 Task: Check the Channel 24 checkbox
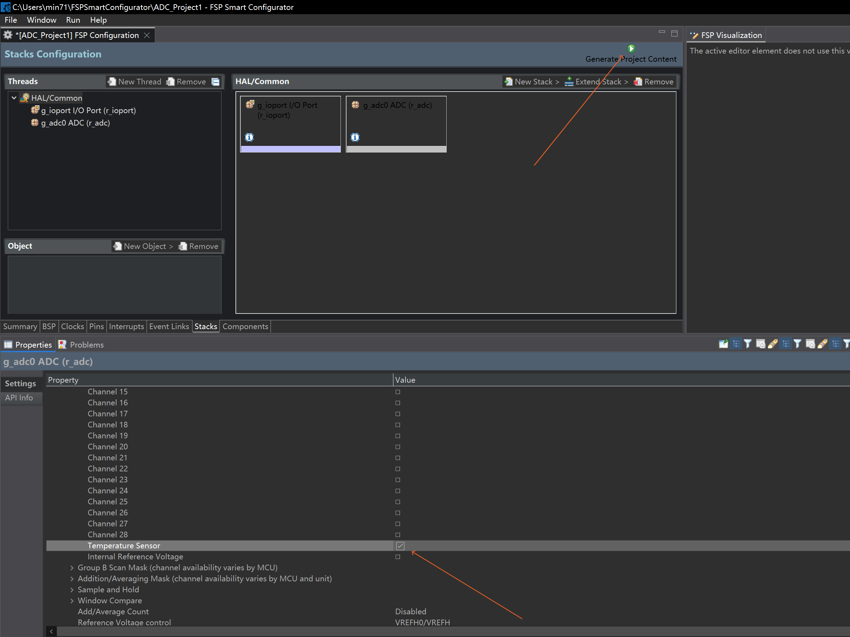coord(398,491)
